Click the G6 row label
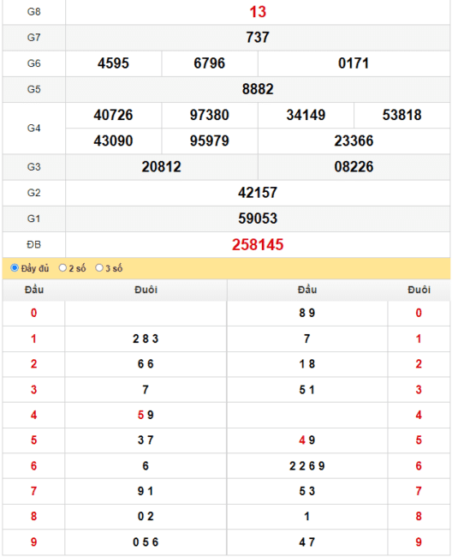The height and width of the screenshot is (557, 452). (34, 63)
